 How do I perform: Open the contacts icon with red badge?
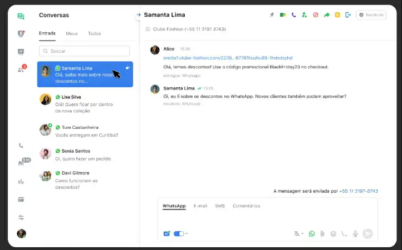tap(22, 68)
